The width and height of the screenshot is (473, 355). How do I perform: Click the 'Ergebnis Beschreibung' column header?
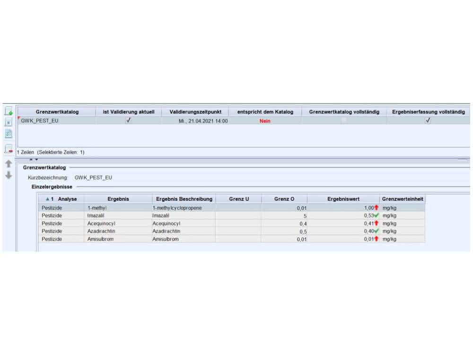[184, 199]
